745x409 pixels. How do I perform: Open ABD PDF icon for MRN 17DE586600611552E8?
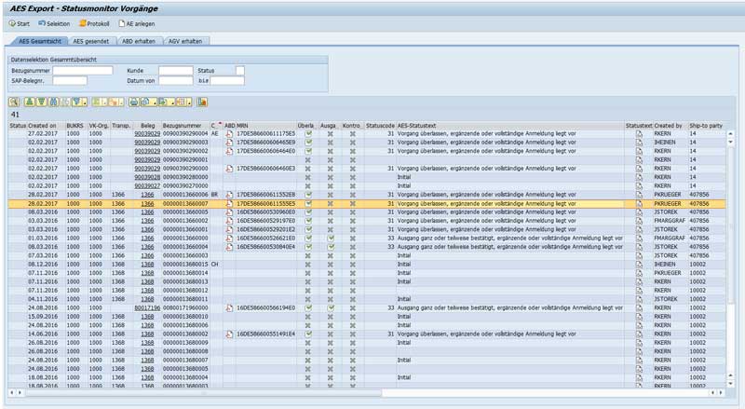pyautogui.click(x=229, y=195)
